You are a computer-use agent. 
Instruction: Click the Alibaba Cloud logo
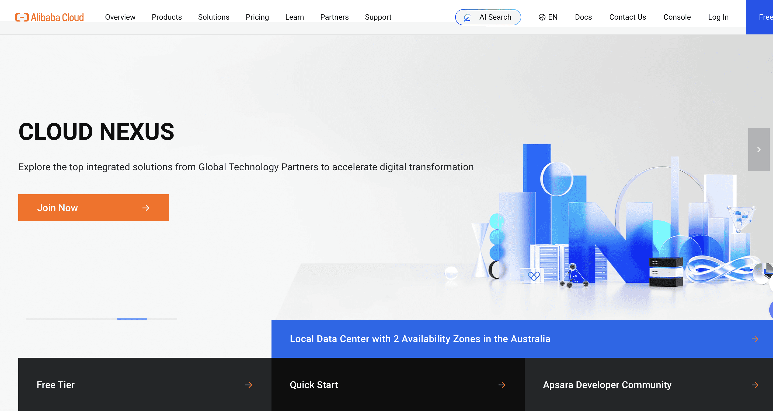tap(50, 17)
